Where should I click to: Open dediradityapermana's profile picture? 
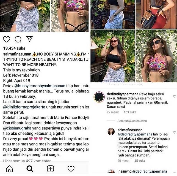click(x=99, y=97)
